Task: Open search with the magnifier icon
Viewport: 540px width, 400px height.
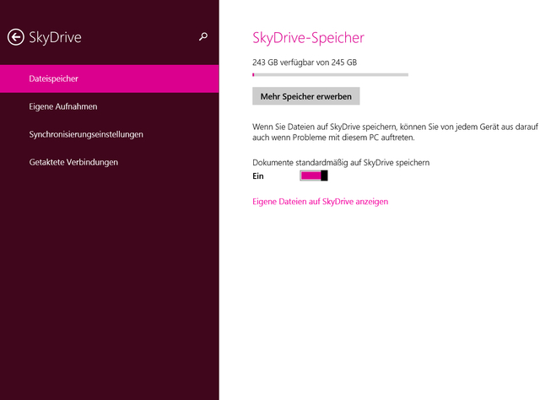Action: tap(202, 37)
